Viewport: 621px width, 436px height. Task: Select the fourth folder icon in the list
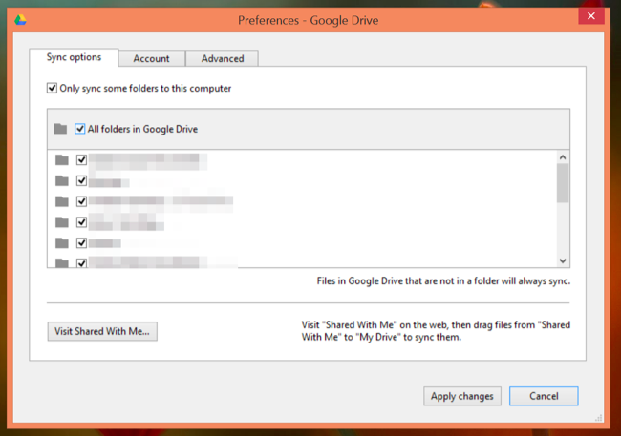(x=62, y=222)
